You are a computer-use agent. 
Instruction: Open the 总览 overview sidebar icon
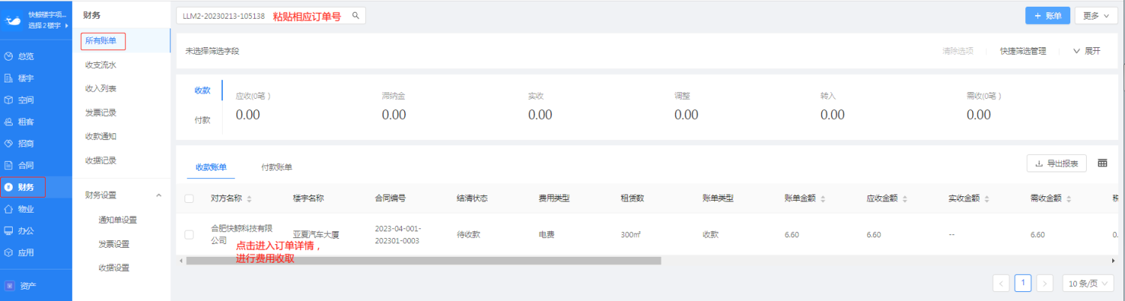click(8, 56)
